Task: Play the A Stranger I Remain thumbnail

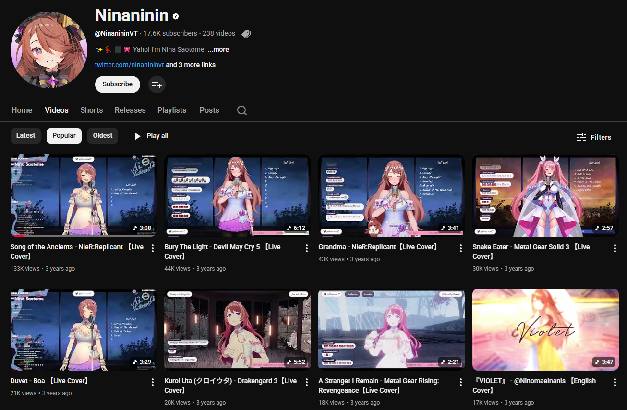Action: (391, 329)
